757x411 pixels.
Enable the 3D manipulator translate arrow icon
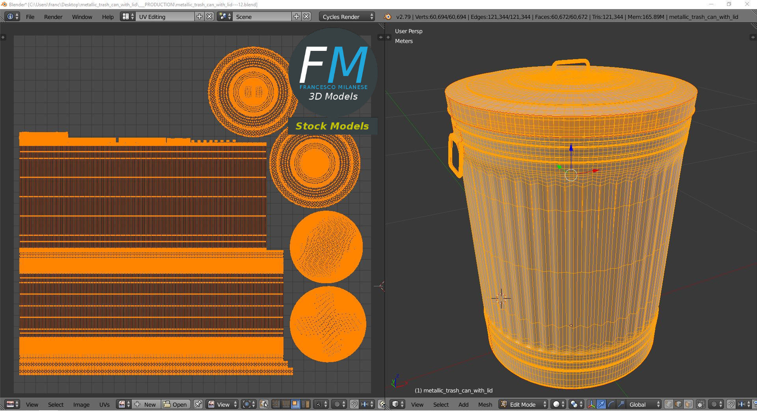pyautogui.click(x=601, y=404)
